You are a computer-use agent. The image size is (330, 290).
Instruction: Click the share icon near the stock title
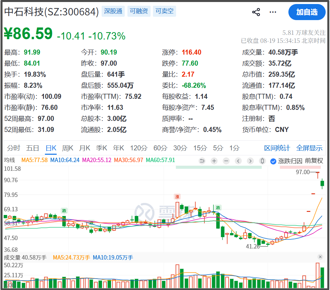pos(256,12)
